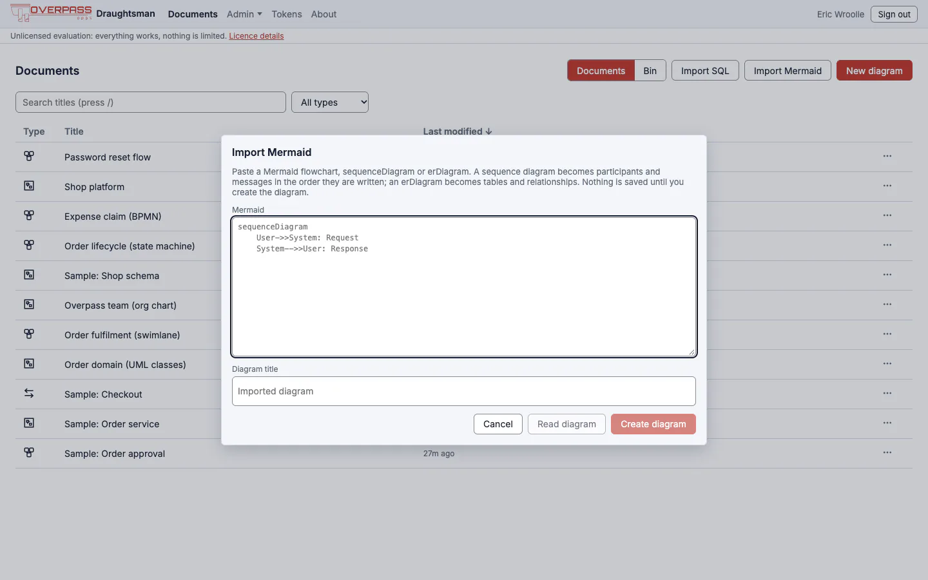
Task: Open the more menu for Sample: Order service
Action: [x=887, y=423]
